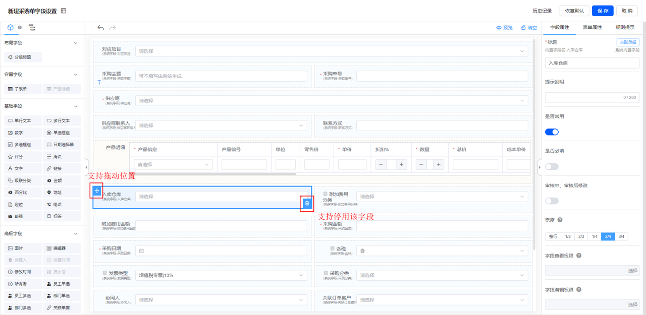Check the 含税 field checkbox

(x=332, y=248)
